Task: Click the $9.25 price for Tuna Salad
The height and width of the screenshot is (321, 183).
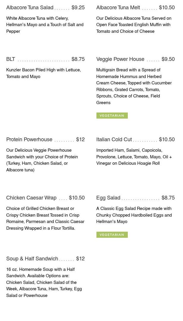Action: tap(78, 8)
